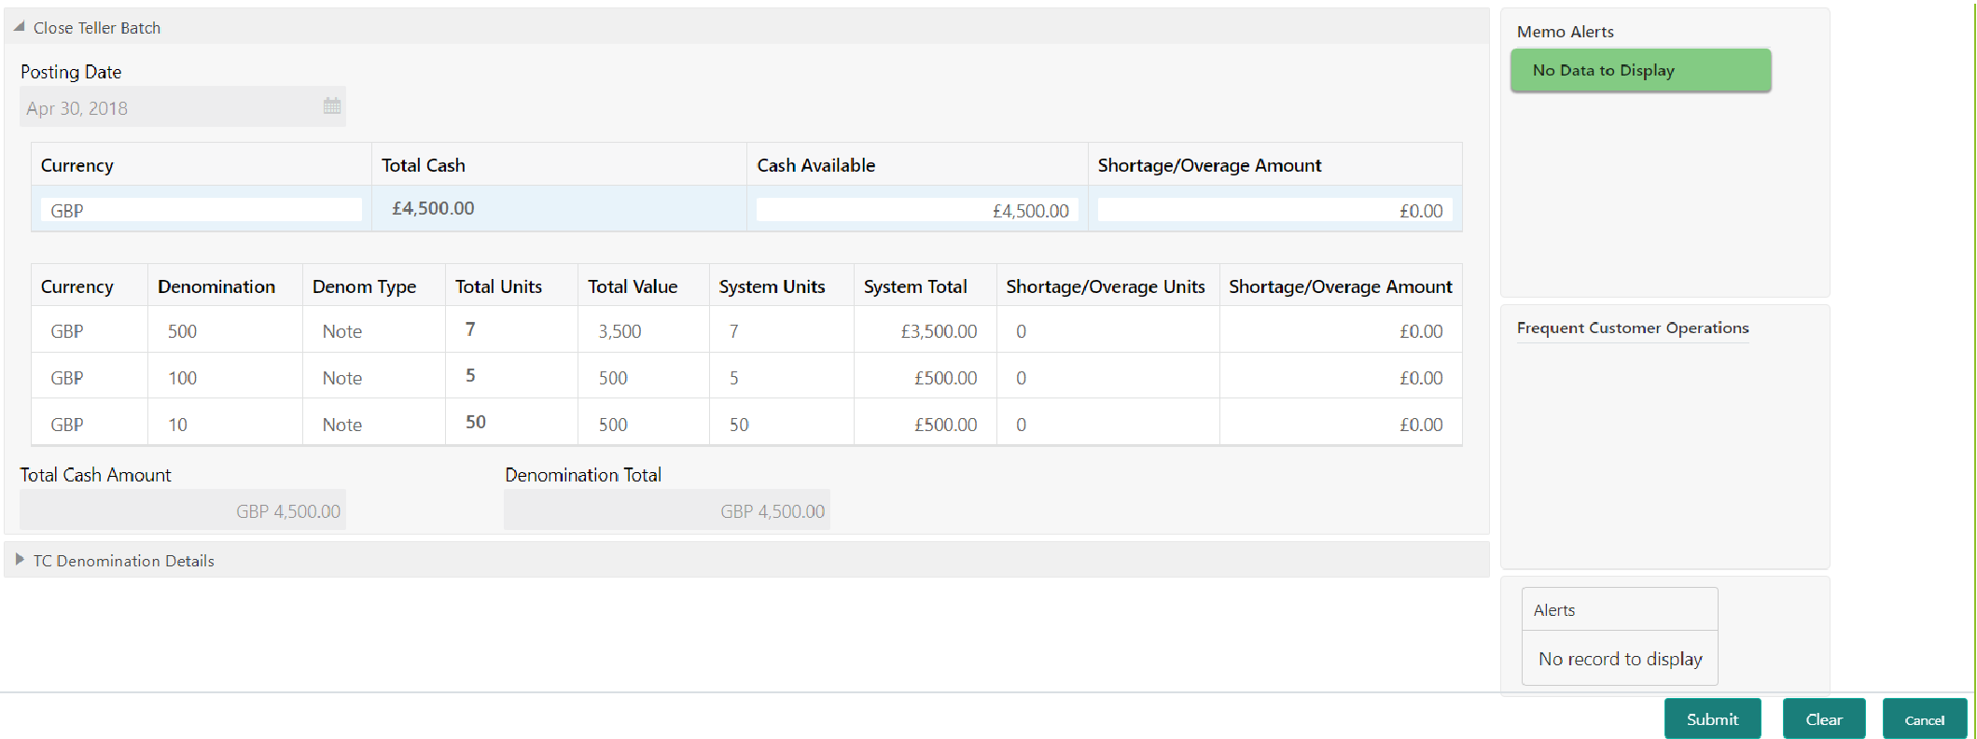This screenshot has width=1977, height=739.
Task: Sort by the Denomination column header
Action: (x=216, y=286)
